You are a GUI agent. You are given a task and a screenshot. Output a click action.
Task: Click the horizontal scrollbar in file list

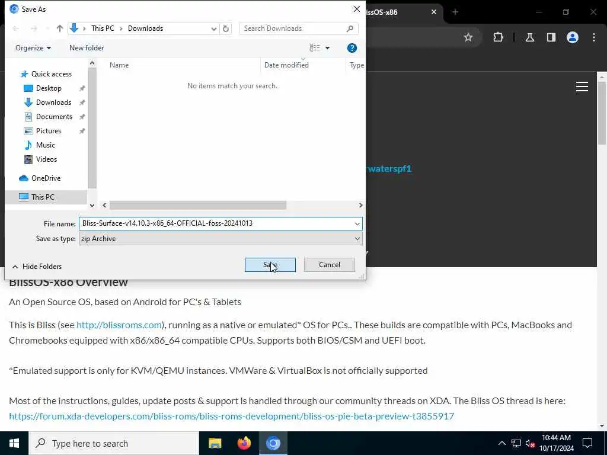(198, 205)
